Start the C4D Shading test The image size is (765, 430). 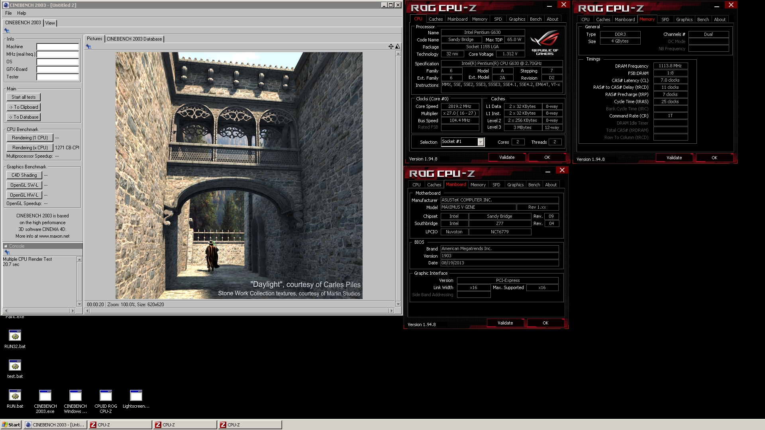point(24,175)
